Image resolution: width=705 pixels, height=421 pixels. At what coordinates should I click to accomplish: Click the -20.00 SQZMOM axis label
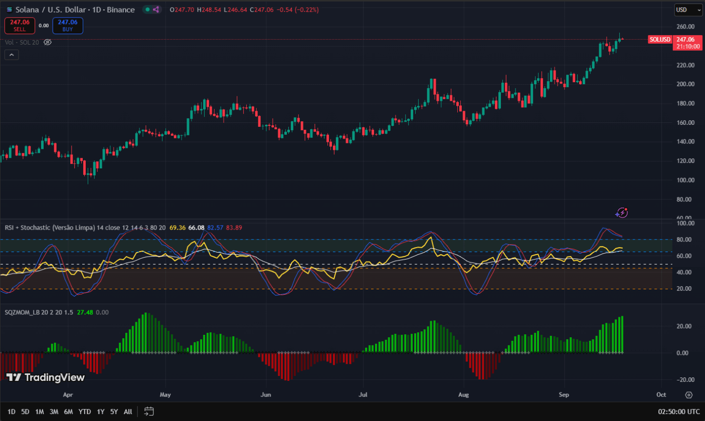(685, 379)
